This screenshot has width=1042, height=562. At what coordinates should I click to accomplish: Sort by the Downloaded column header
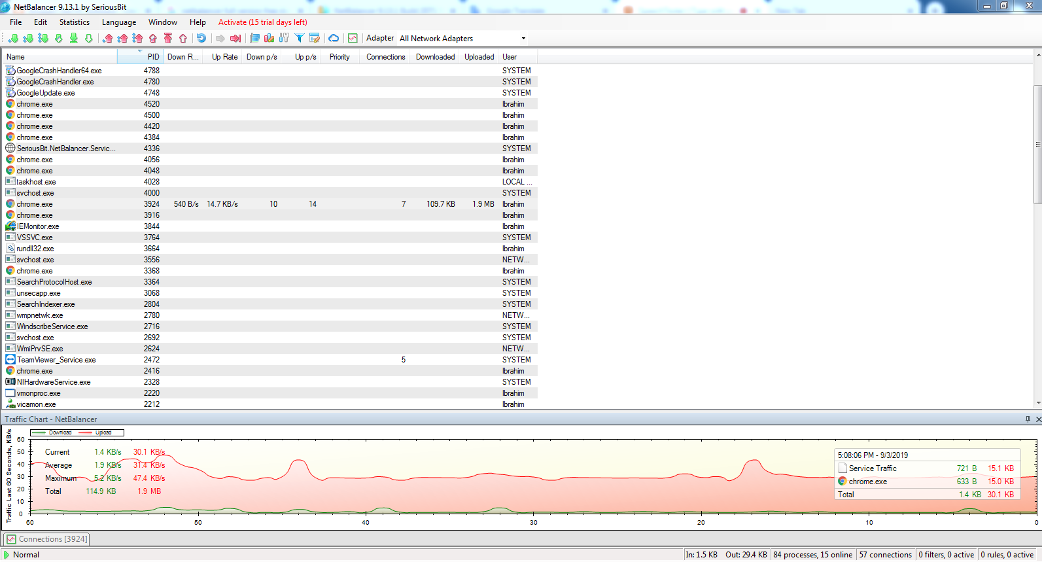pos(435,57)
